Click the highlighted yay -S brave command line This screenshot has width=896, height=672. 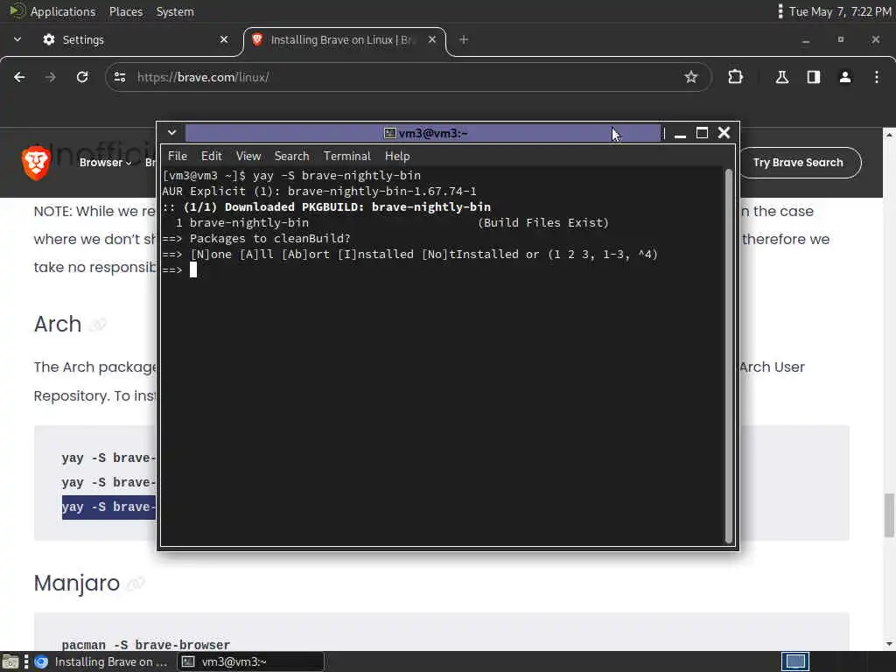coord(108,507)
